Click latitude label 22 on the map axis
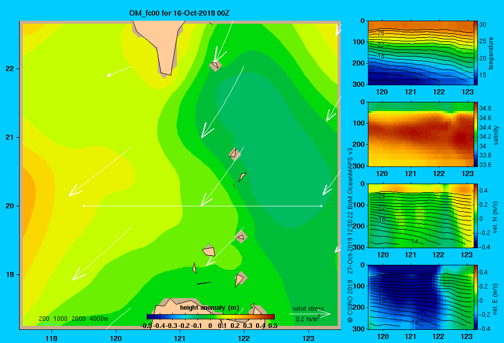504x343 pixels. coord(10,69)
